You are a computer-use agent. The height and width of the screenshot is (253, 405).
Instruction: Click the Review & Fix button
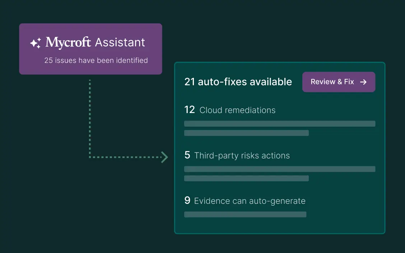coord(339,82)
